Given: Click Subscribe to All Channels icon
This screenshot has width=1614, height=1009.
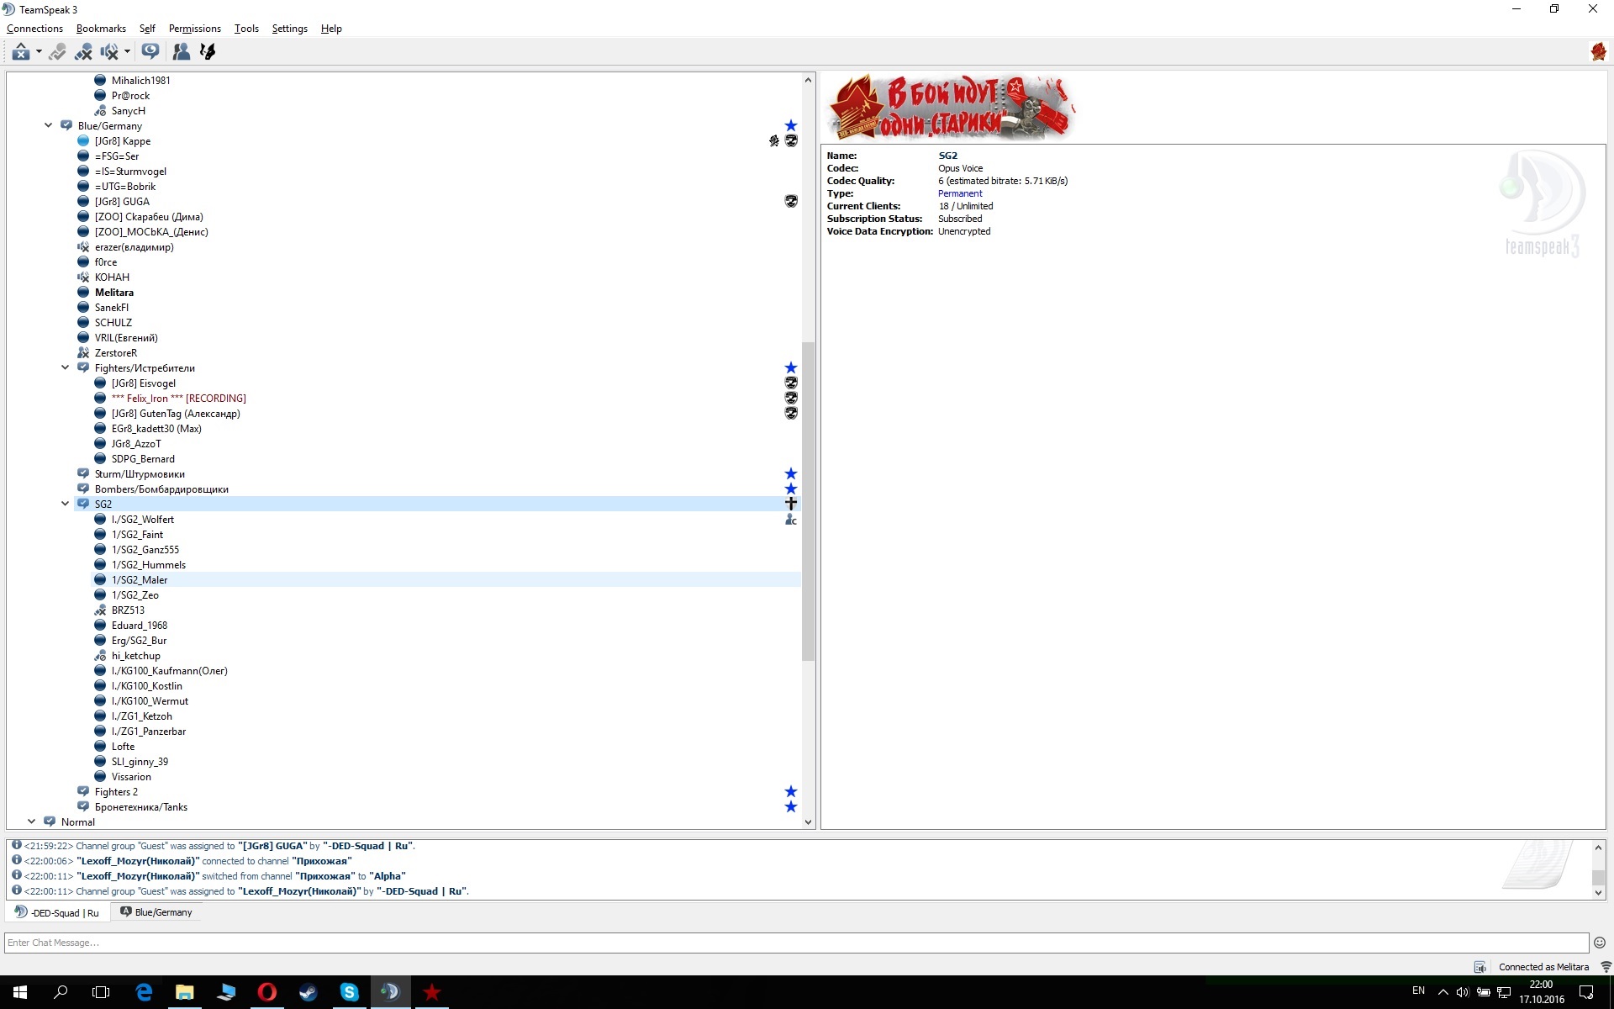Looking at the screenshot, I should tap(150, 52).
